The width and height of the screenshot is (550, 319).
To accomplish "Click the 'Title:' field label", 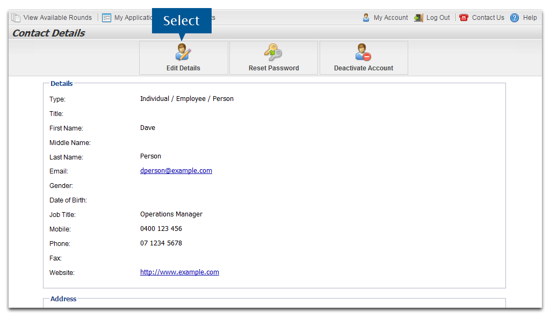I will tap(56, 113).
